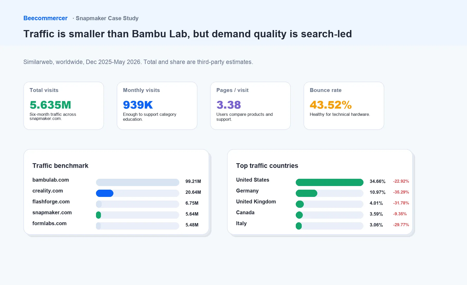This screenshot has height=285, width=467.
Task: Click the creality.com row label
Action: pyautogui.click(x=47, y=191)
